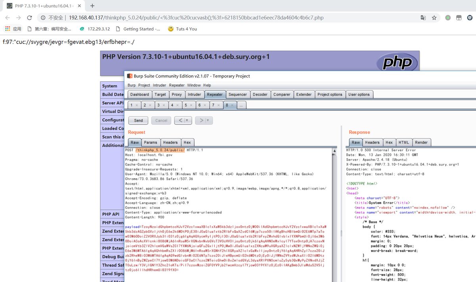Switch to the Dashboard tab
The height and width of the screenshot is (282, 476).
tap(140, 95)
